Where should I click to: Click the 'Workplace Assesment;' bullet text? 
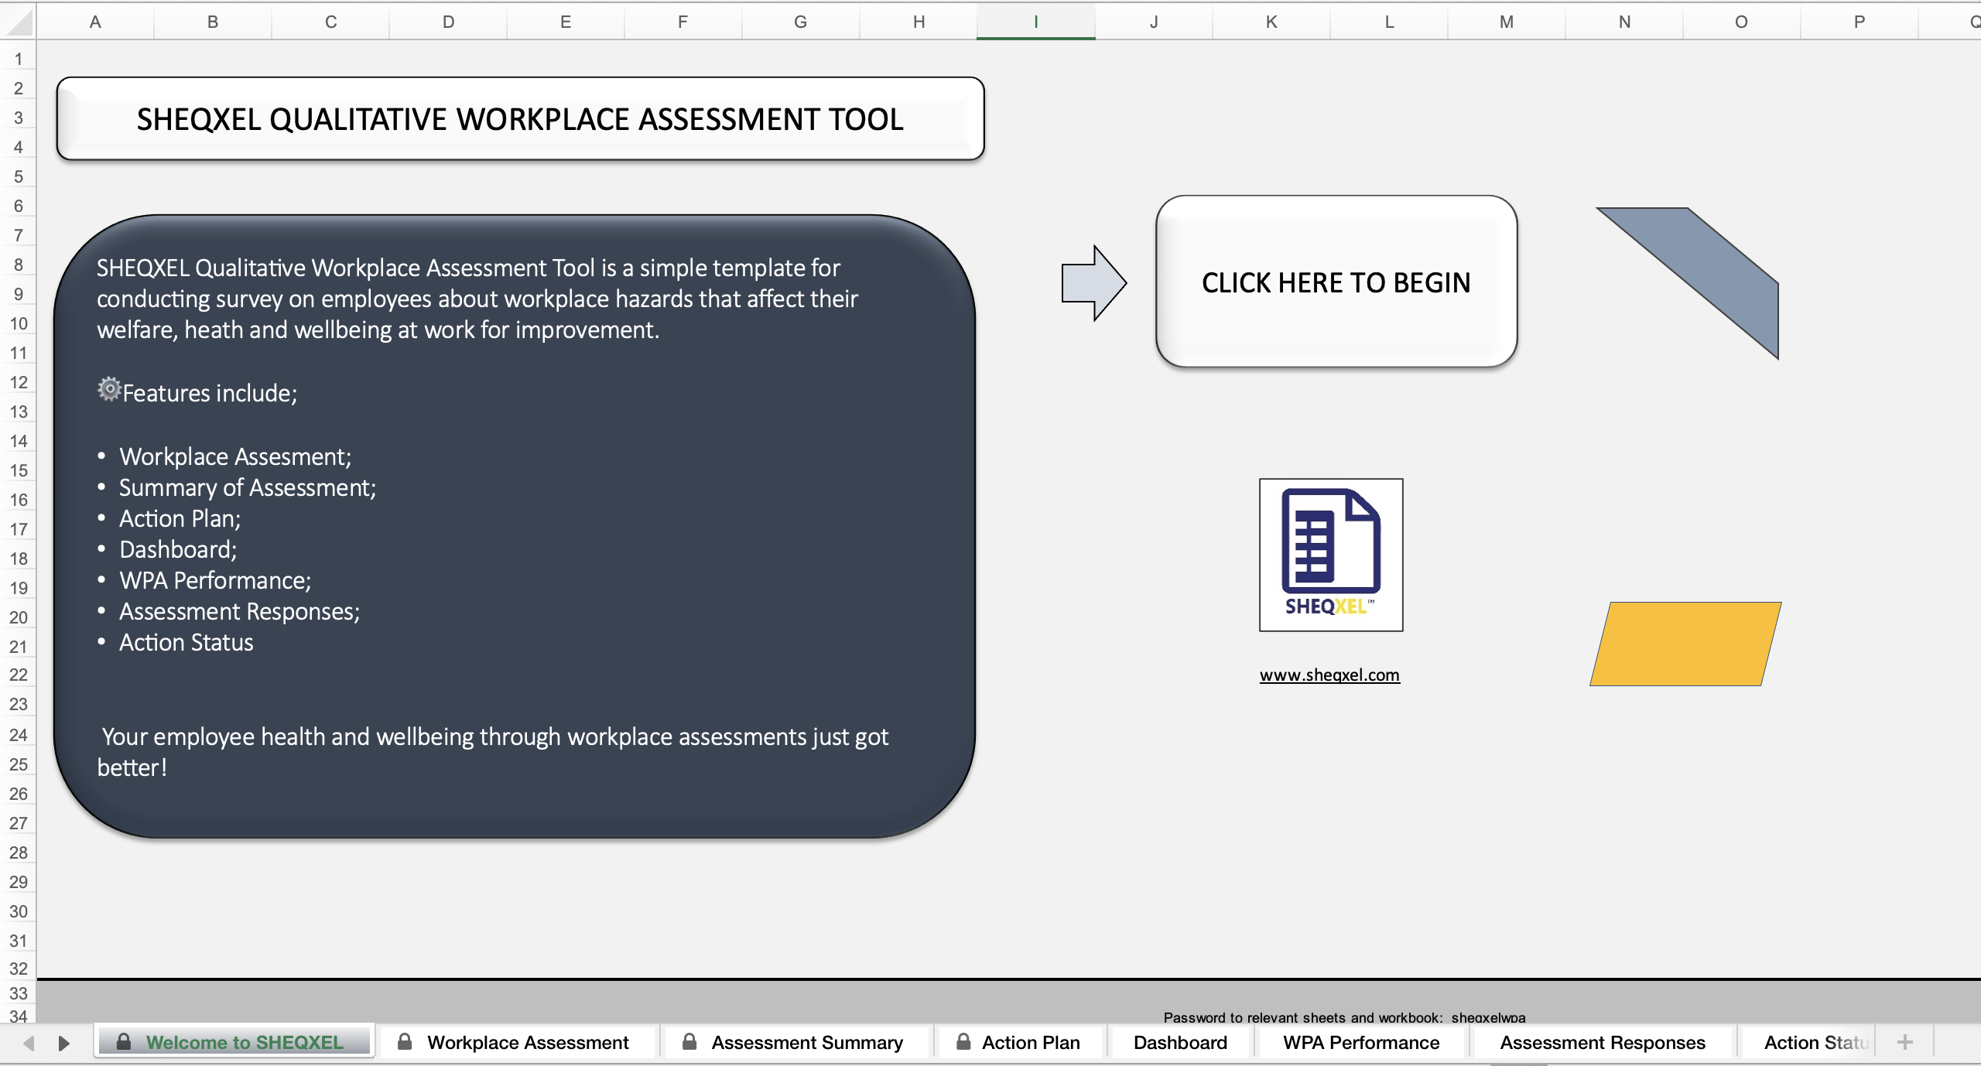tap(235, 456)
